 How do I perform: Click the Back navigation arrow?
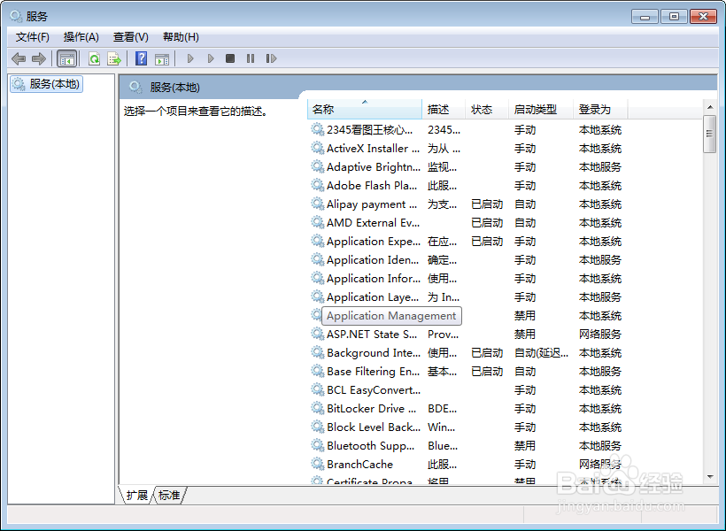18,58
